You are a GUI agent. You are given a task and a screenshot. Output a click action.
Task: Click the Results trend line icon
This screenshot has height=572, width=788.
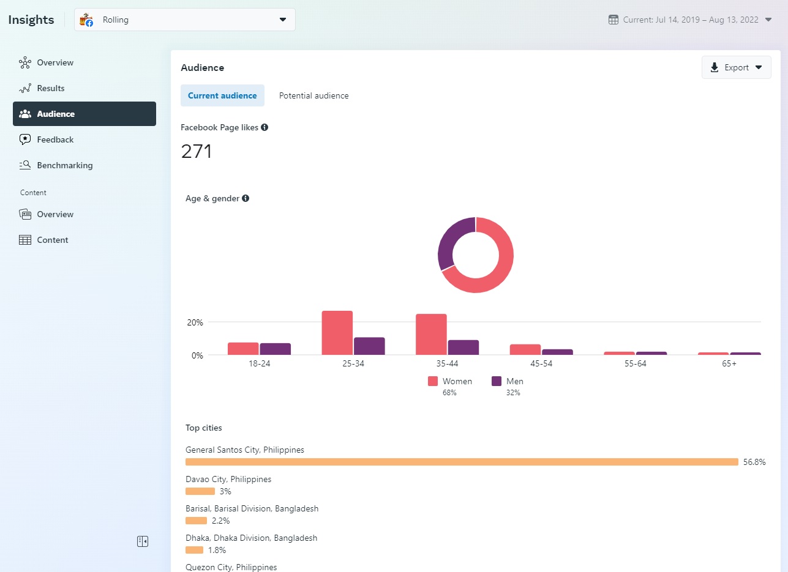25,88
